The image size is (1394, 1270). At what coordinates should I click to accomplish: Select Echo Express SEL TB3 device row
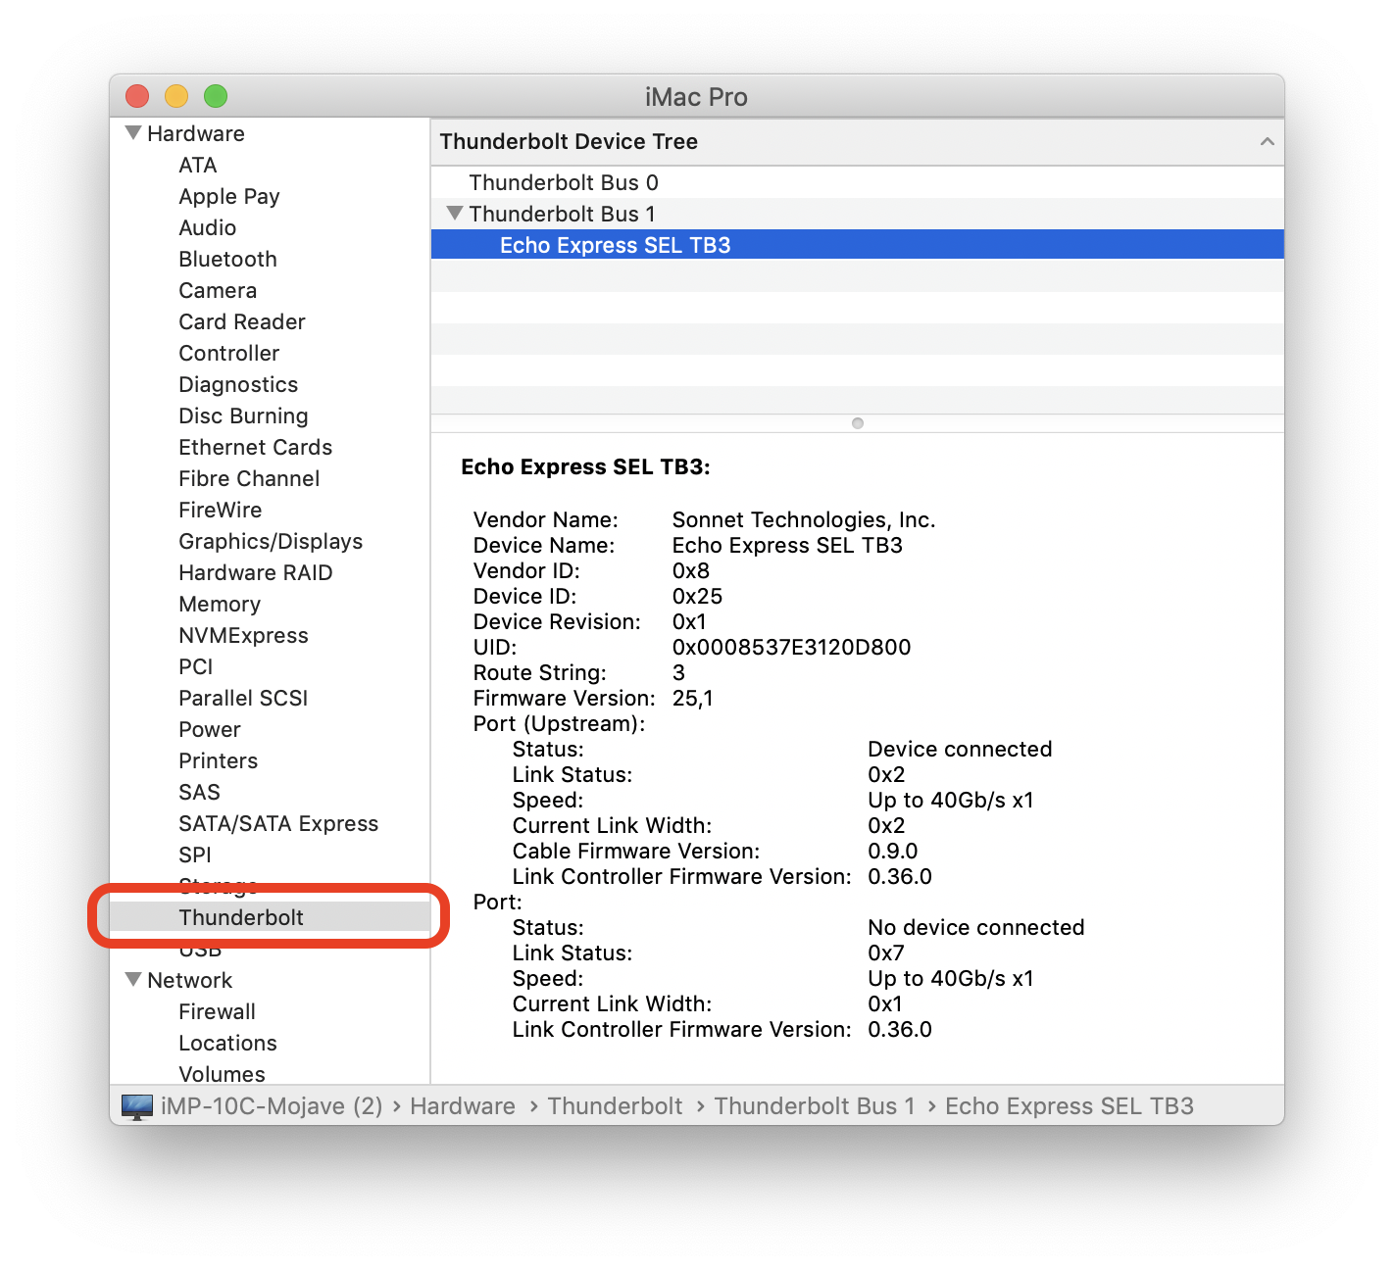pos(858,245)
